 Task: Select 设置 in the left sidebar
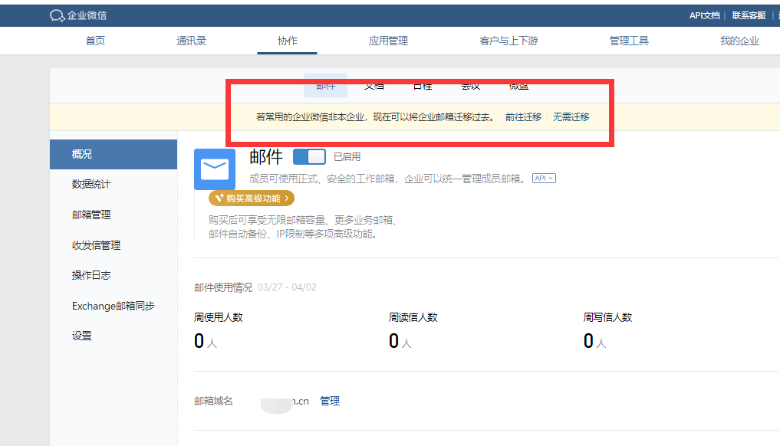[81, 335]
